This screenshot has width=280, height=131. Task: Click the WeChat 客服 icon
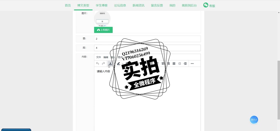206,5
